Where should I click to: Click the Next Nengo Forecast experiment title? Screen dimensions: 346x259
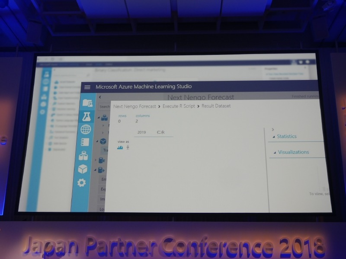[x=201, y=97]
